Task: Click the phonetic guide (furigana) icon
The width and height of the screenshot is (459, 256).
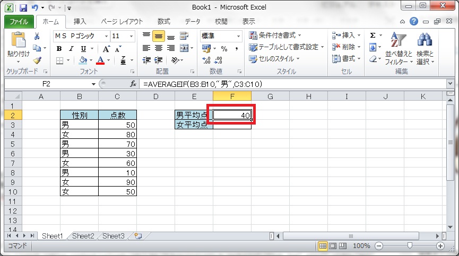Action: pyautogui.click(x=123, y=60)
